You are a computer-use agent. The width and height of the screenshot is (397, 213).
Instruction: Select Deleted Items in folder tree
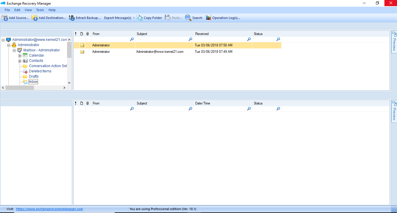[40, 71]
